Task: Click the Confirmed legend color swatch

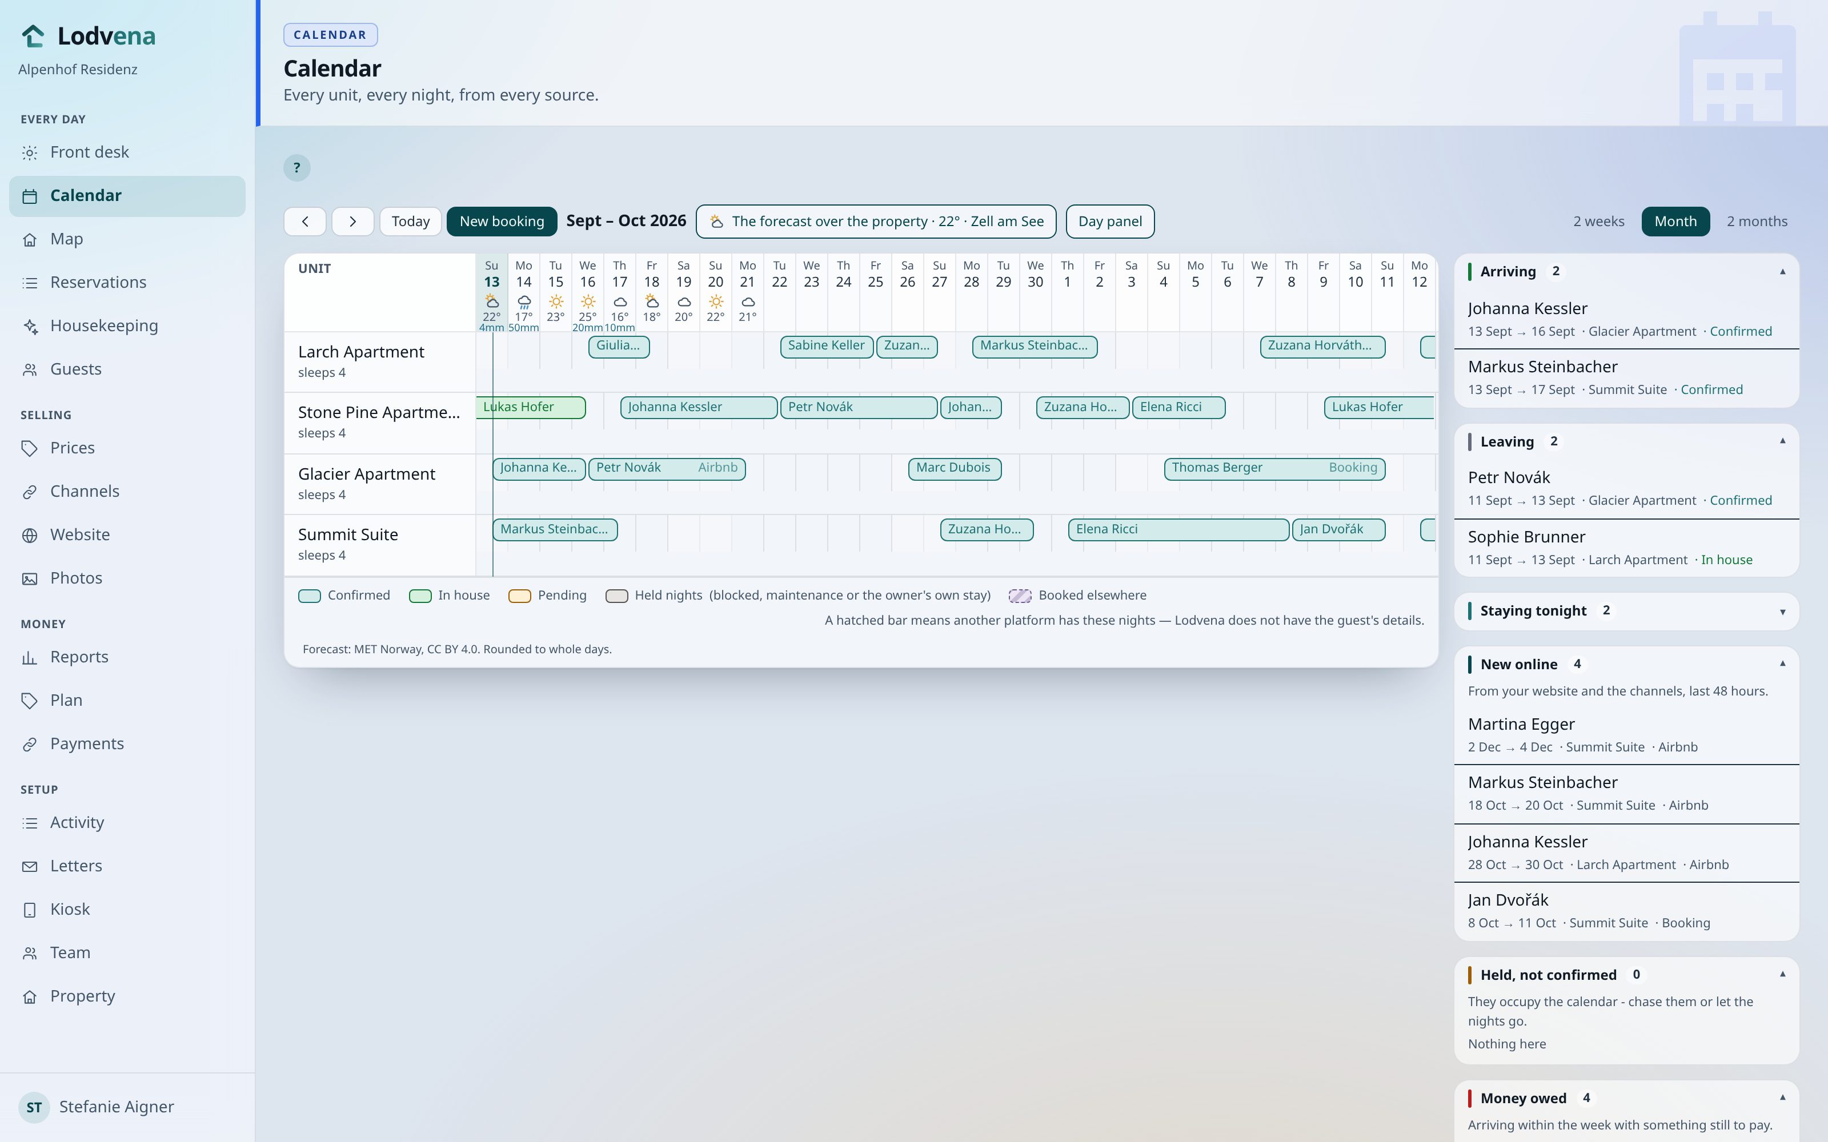Action: click(310, 596)
